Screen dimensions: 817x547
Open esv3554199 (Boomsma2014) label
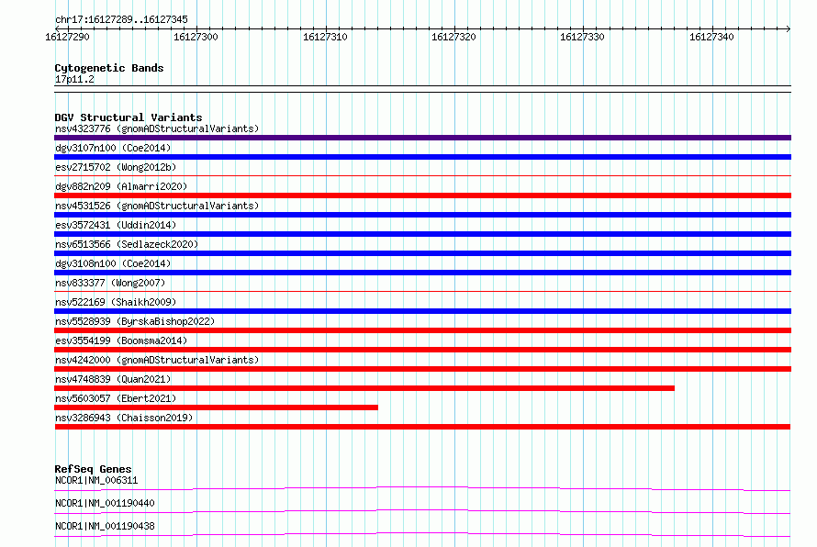pos(121,340)
